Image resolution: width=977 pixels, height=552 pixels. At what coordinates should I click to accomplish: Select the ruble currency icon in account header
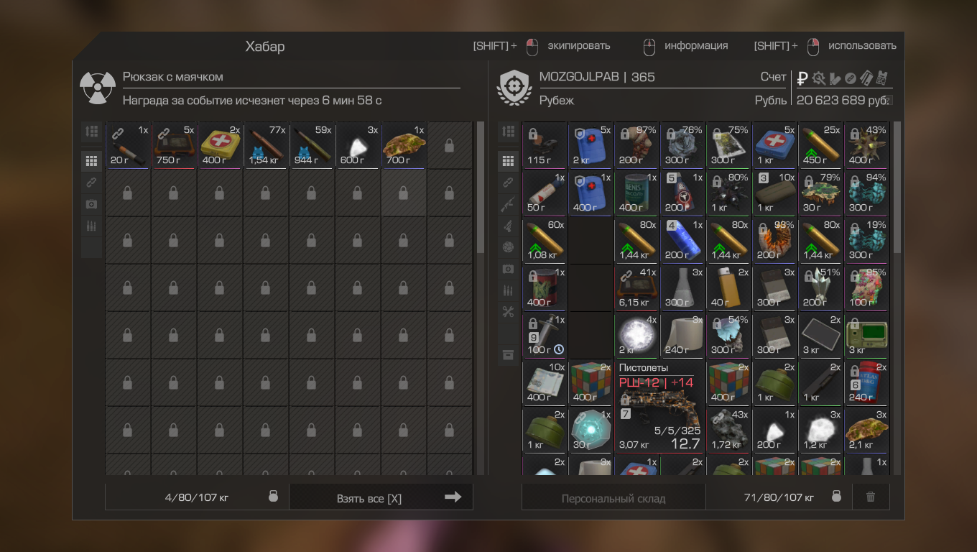click(802, 78)
